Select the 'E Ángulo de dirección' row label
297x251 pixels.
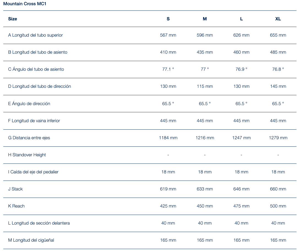click(x=29, y=103)
